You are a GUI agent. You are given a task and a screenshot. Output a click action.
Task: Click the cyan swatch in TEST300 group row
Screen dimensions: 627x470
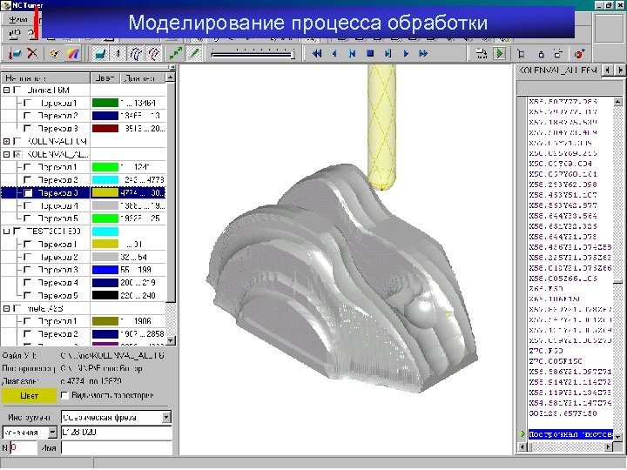point(105,231)
